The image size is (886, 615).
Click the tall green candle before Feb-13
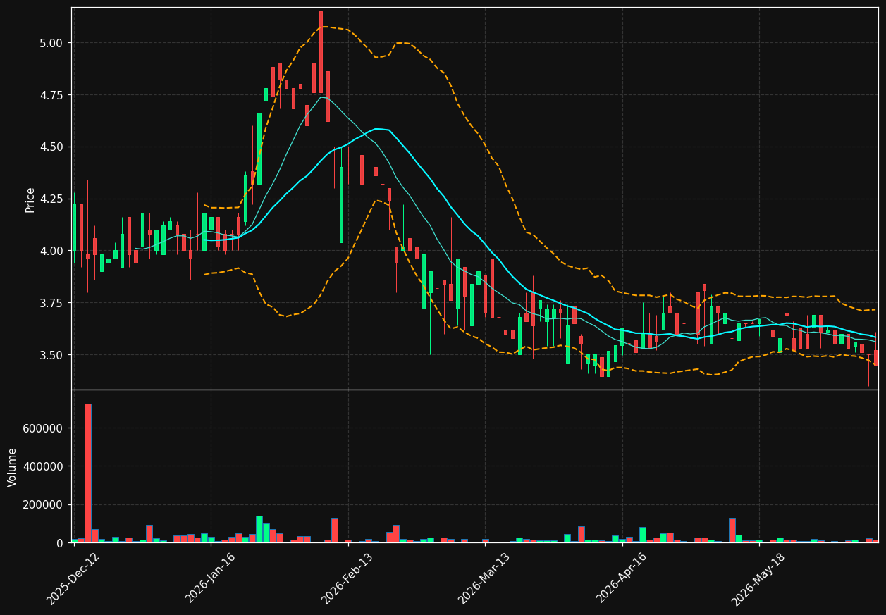(x=341, y=205)
